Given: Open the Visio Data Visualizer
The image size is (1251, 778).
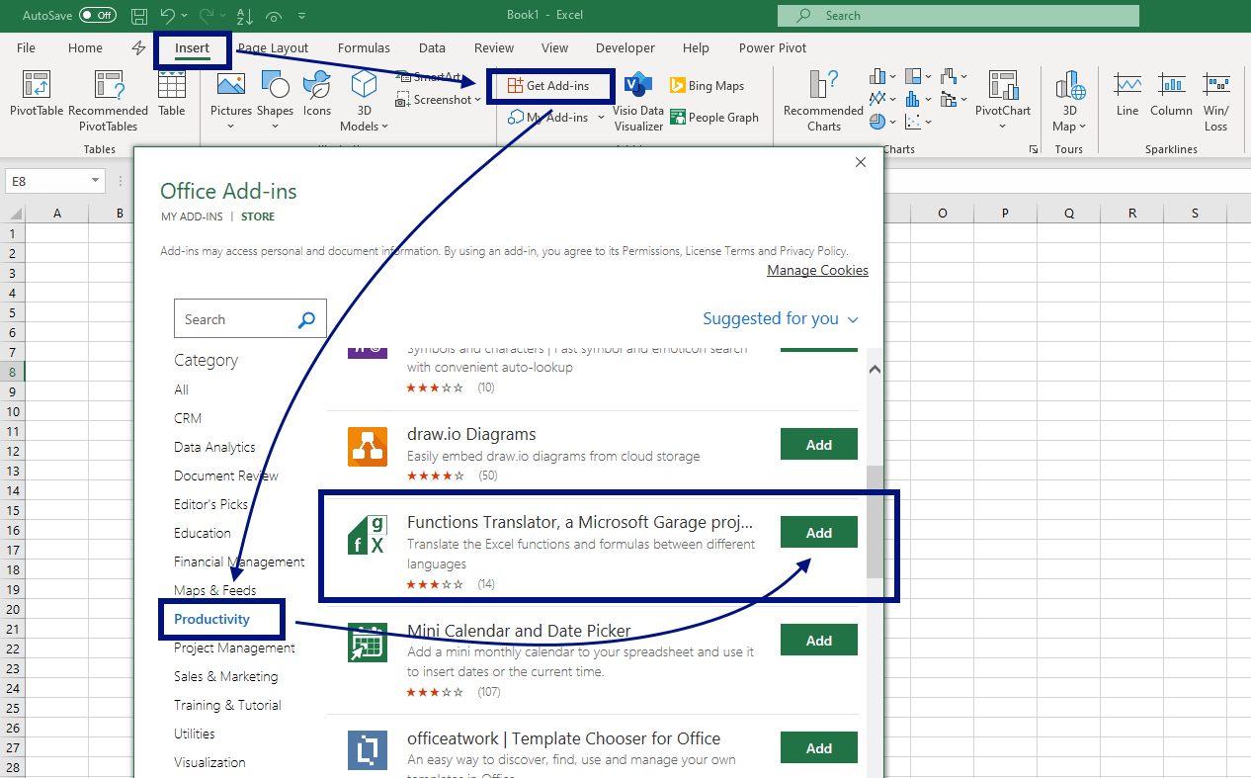Looking at the screenshot, I should (637, 99).
